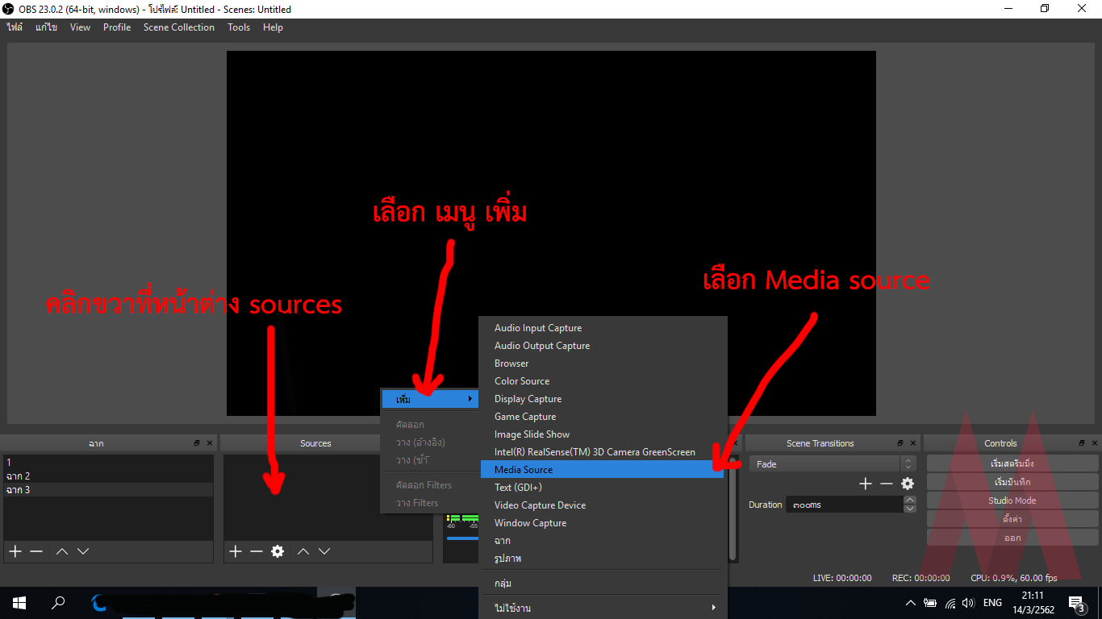Select Text (GDI+) source
The width and height of the screenshot is (1102, 619).
[x=602, y=488]
